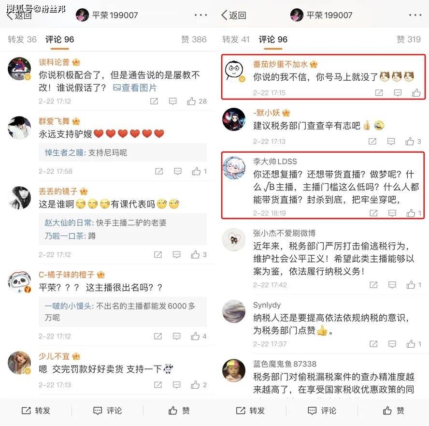Open avatar of 蓝色魔鬼鱼87338
Screen dimensions: 429x426
234,370
